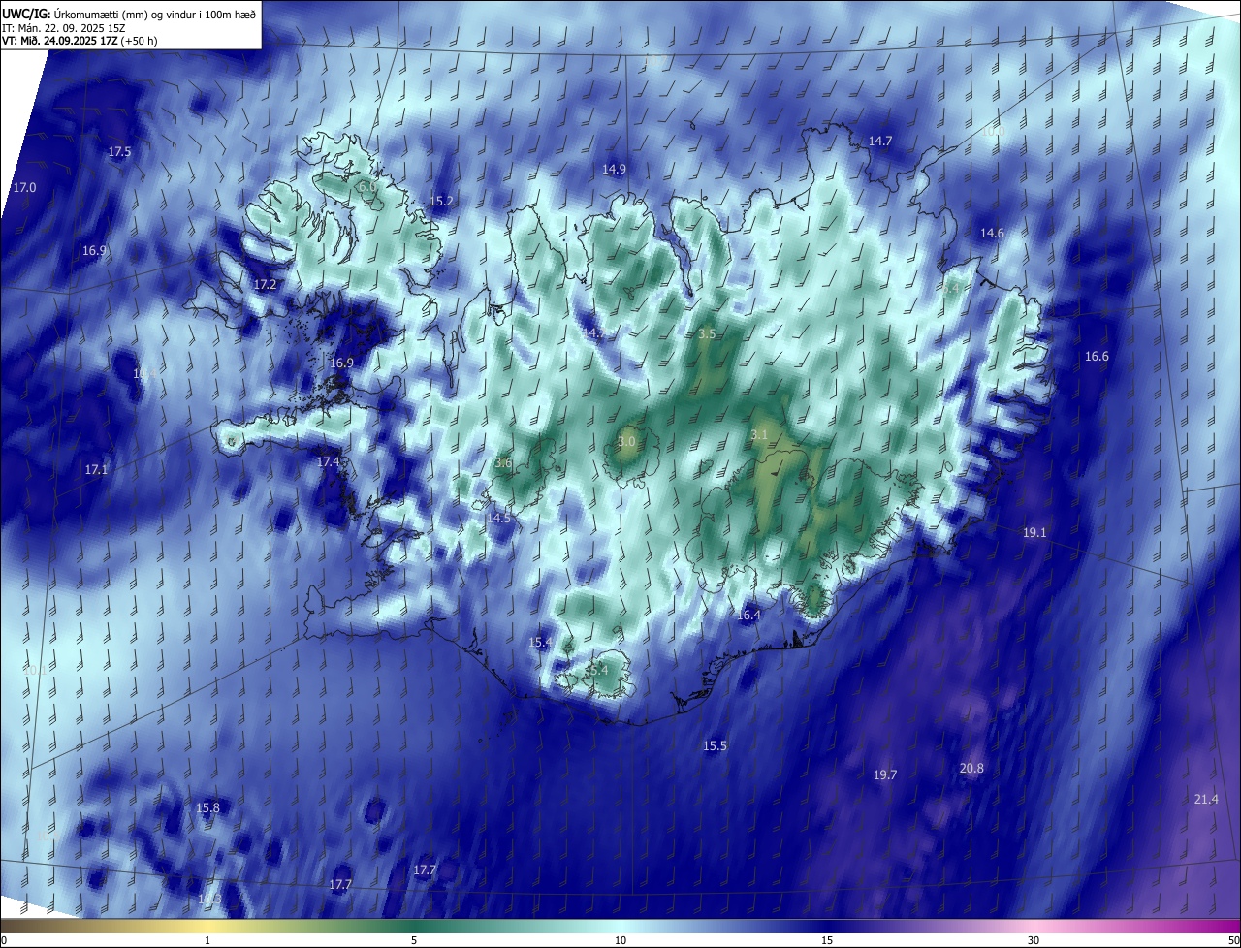The height and width of the screenshot is (948, 1241).
Task: Click the 17.0 value label
Action: pos(24,187)
